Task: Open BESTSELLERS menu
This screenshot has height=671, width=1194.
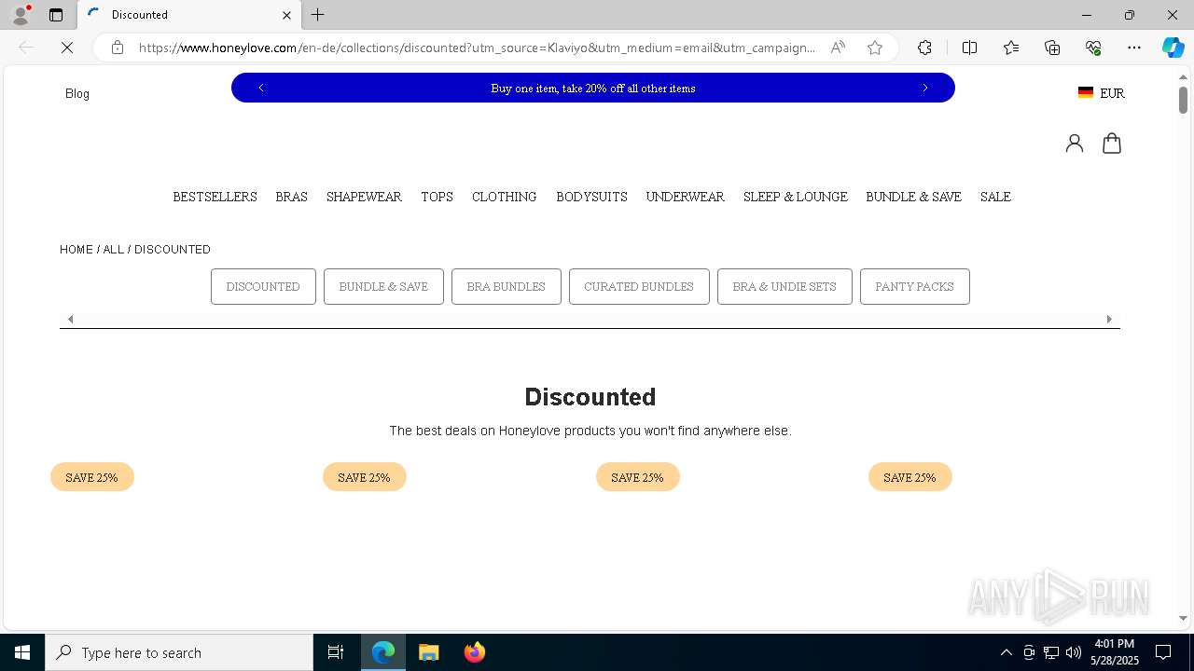Action: click(215, 197)
